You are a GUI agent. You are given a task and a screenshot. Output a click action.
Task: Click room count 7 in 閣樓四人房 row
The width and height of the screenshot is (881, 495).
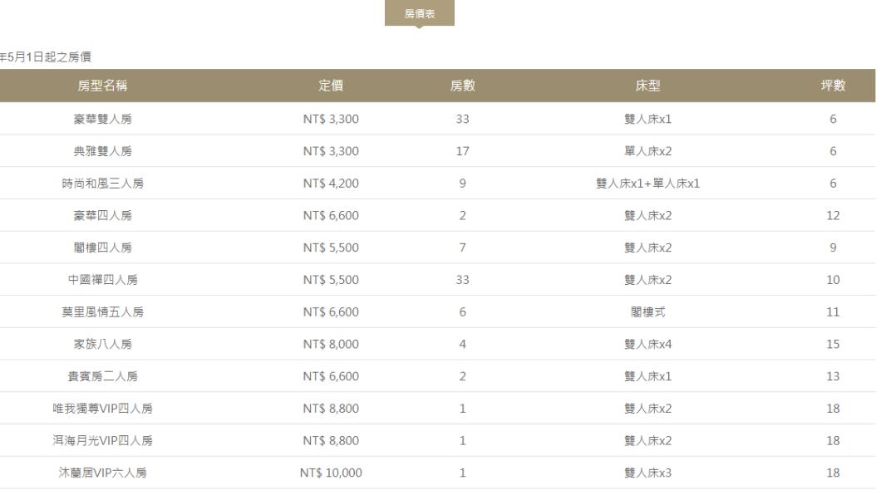tap(462, 247)
